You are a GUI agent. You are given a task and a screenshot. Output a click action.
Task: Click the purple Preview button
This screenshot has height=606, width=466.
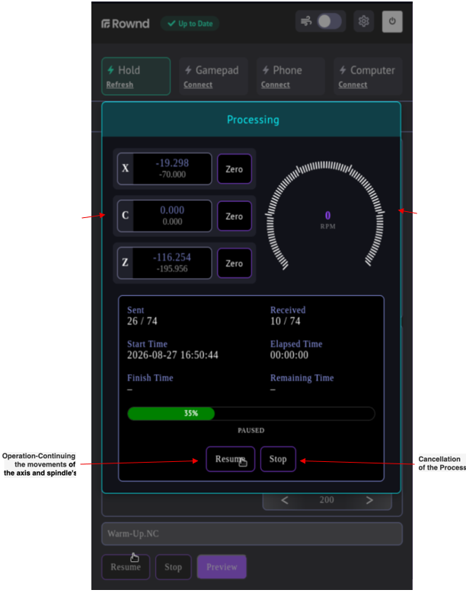point(222,567)
